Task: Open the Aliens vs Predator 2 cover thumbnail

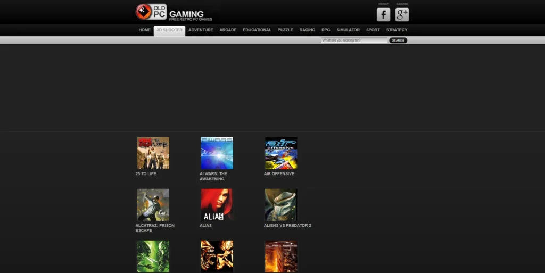Action: [281, 205]
